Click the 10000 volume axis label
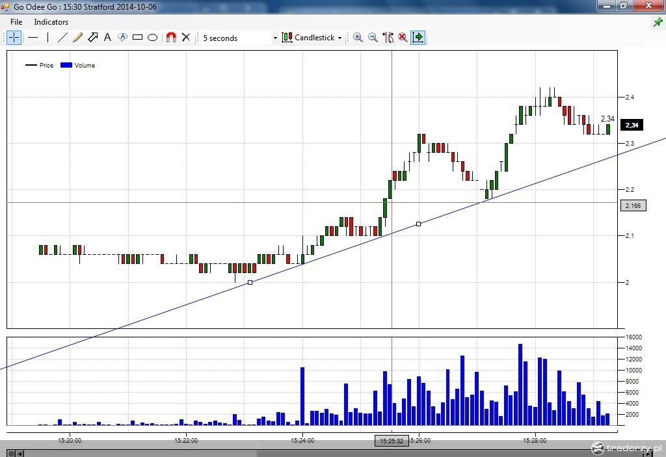The width and height of the screenshot is (666, 457). (x=633, y=371)
